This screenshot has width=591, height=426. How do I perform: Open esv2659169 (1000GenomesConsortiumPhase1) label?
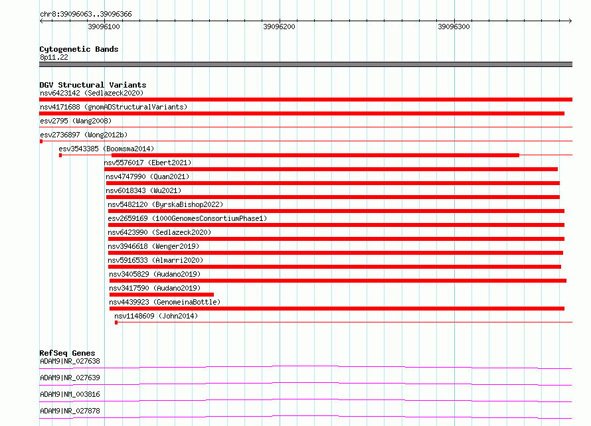pyautogui.click(x=187, y=218)
